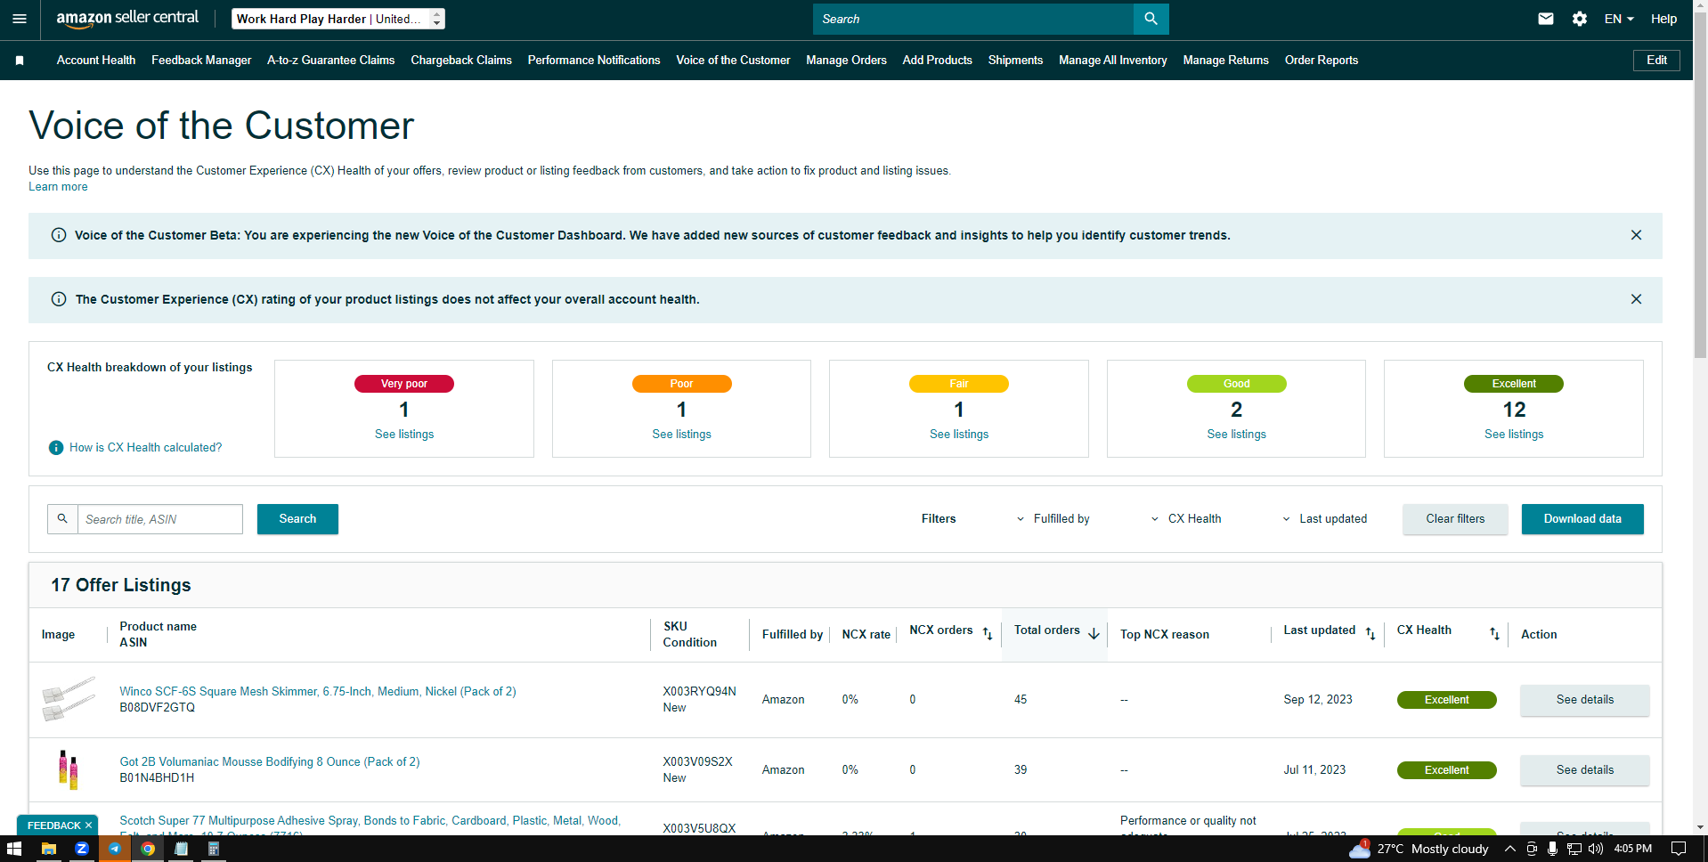Open Manage Orders in navigation
The width and height of the screenshot is (1708, 862).
point(846,61)
